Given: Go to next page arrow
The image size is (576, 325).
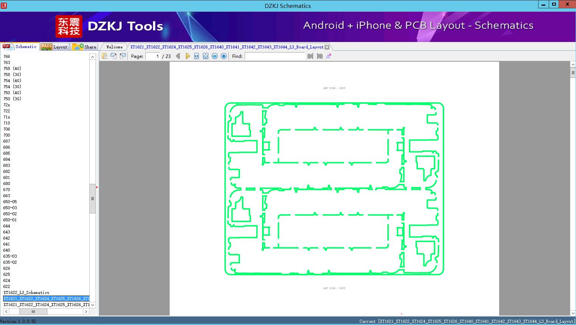Looking at the screenshot, I should pyautogui.click(x=187, y=56).
